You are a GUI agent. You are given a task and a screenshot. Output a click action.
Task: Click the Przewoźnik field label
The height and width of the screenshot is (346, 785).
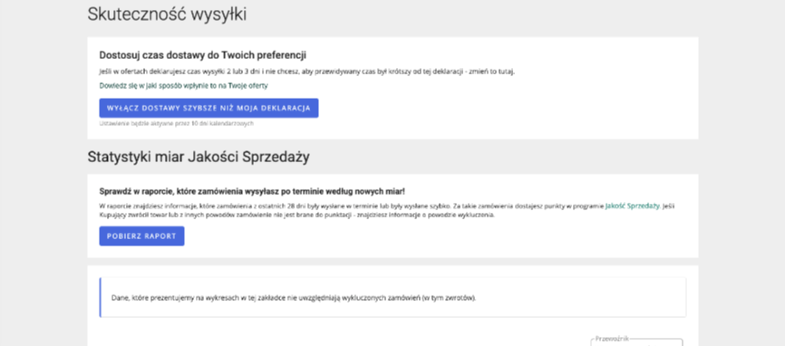(x=612, y=339)
